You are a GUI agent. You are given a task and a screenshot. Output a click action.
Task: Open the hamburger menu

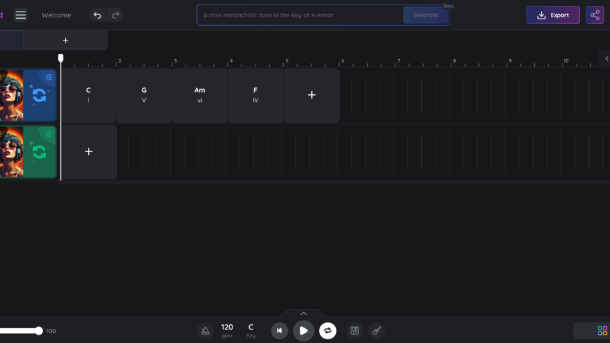point(21,15)
